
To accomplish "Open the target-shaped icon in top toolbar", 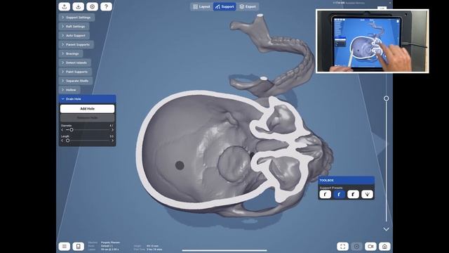I will (92, 6).
